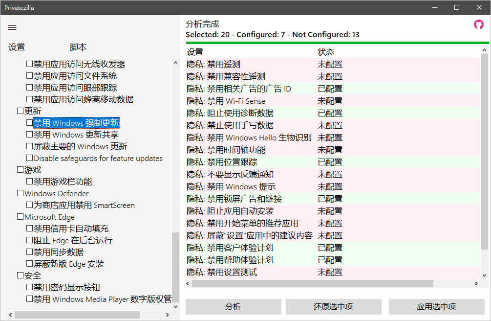This screenshot has width=491, height=321.
Task: Check 屏蔽主要的 Windows 更新
Action: coord(30,146)
